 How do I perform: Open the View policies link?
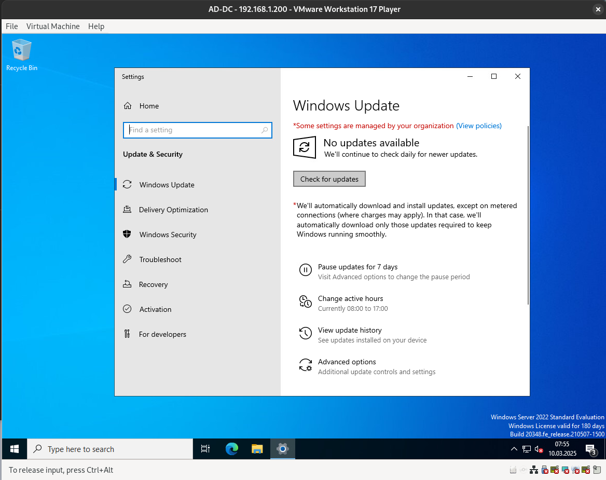click(478, 126)
